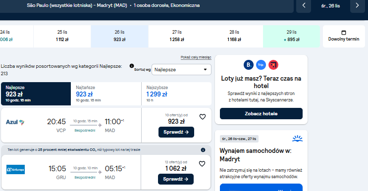Click Sprawdź for the Azul flight
Screen dimensions: 368x191
point(176,132)
